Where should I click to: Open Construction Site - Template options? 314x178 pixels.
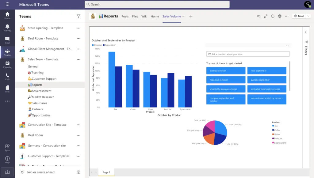[x=78, y=125]
